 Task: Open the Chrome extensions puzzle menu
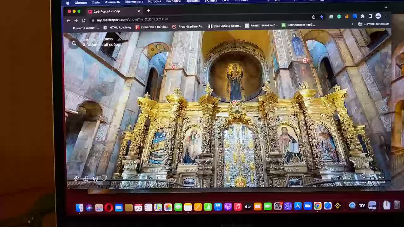(x=362, y=16)
